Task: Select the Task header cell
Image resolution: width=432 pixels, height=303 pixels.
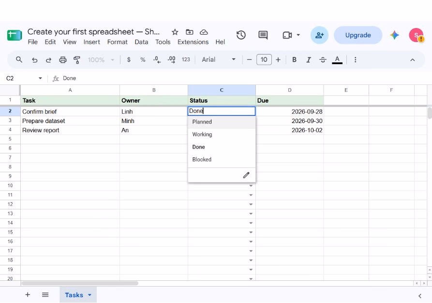Action: [x=70, y=100]
